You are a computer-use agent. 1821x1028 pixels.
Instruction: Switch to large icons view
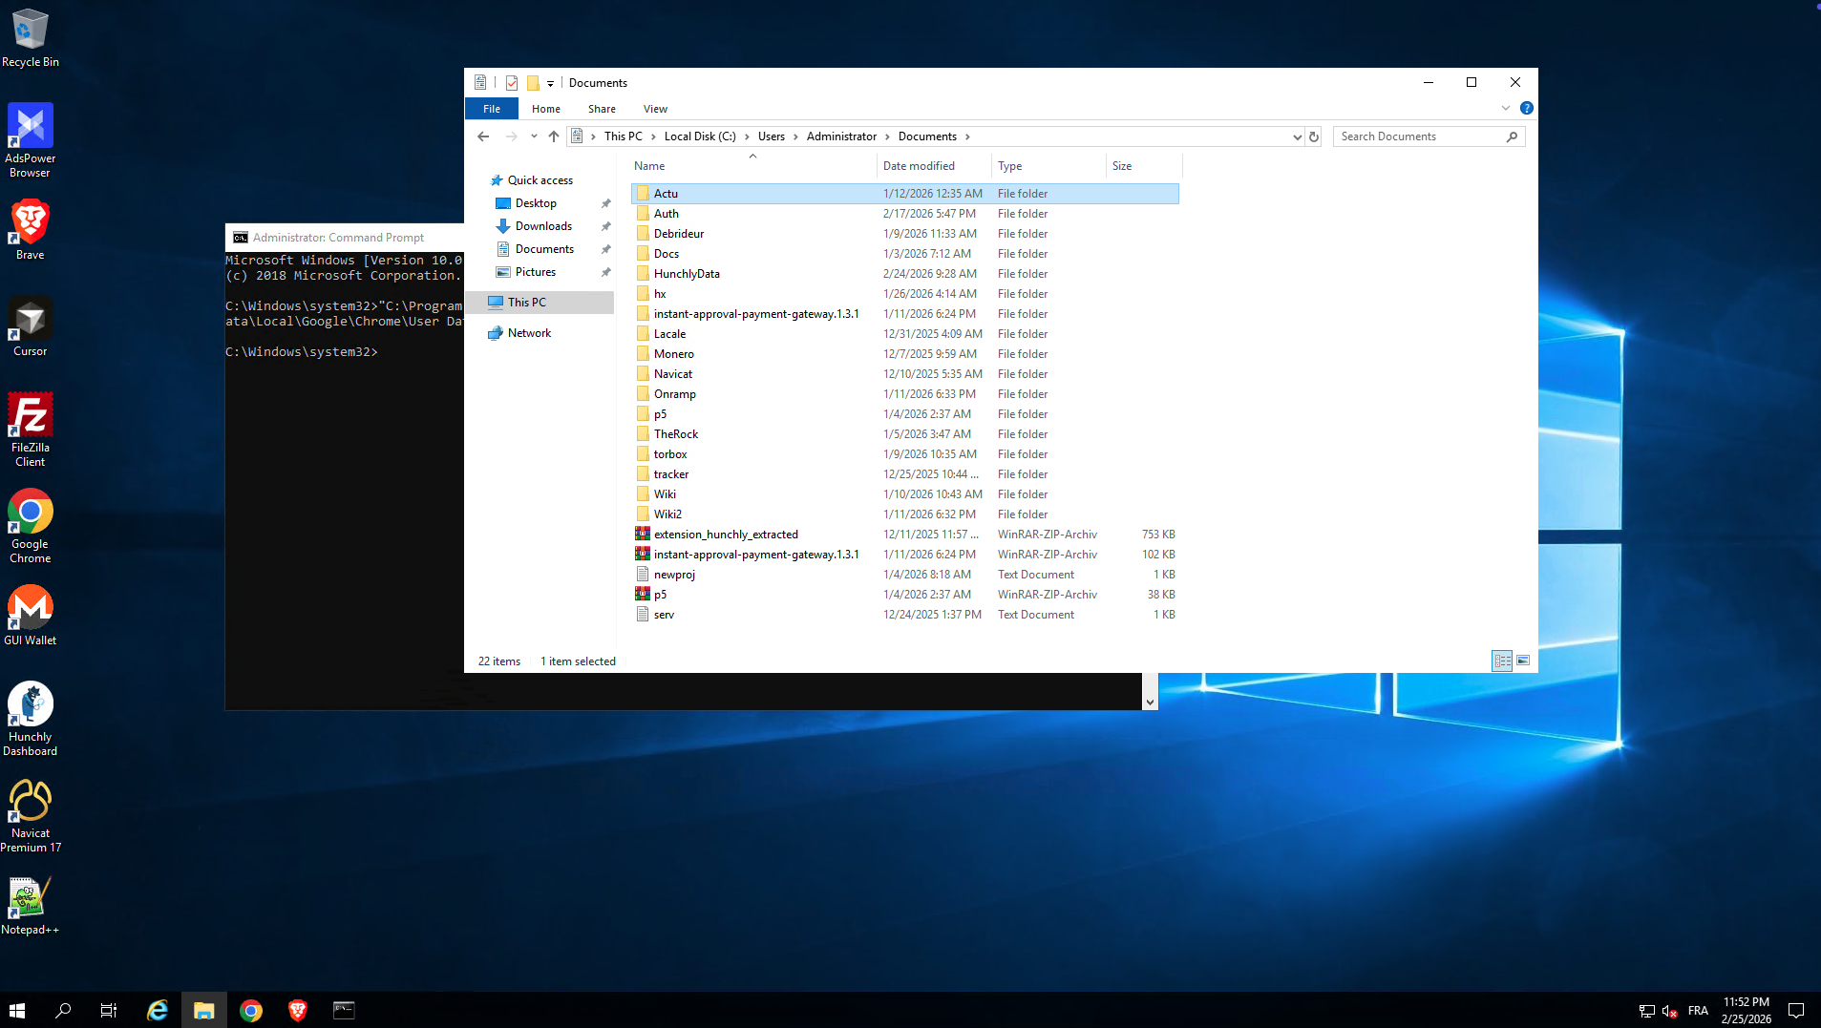click(x=1523, y=661)
